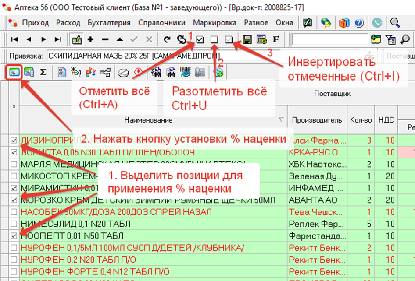
Task: Check the МАРЛЯ МЕДИЦИНСКАЯ row checkbox
Action: coord(14,164)
